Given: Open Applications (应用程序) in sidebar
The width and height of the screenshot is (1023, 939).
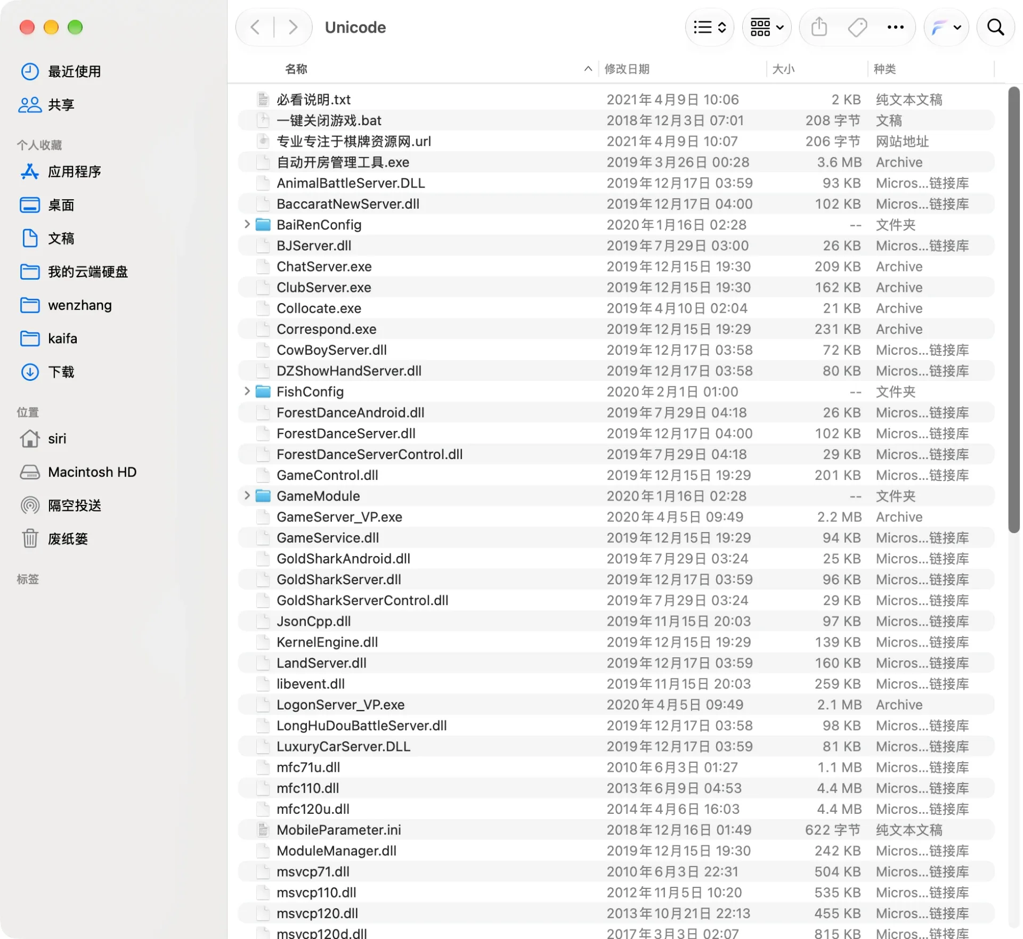Looking at the screenshot, I should pos(74,172).
